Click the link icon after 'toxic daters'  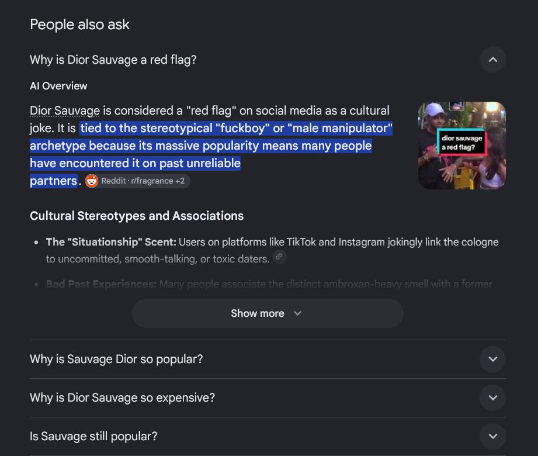point(279,257)
